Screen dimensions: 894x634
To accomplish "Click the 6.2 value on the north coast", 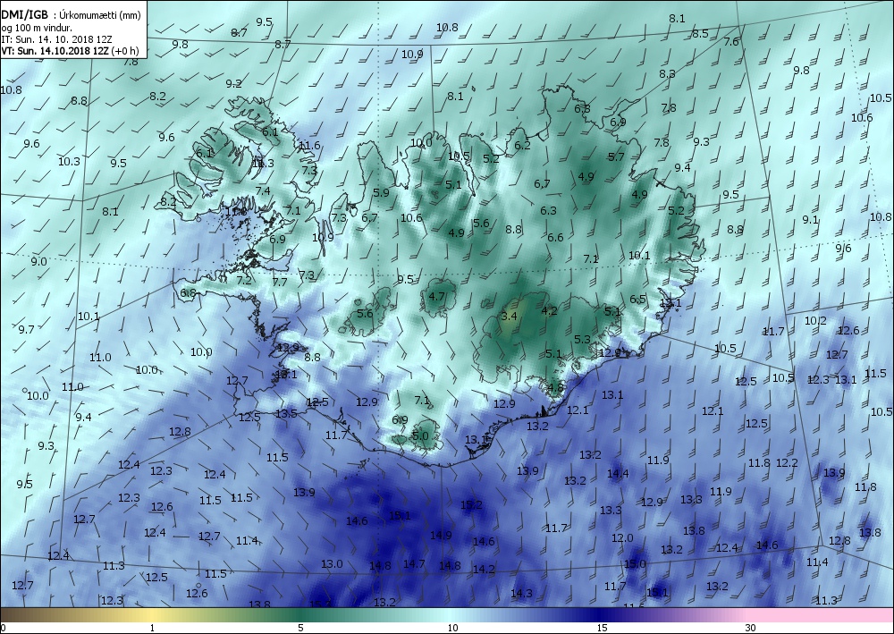I will [x=522, y=146].
